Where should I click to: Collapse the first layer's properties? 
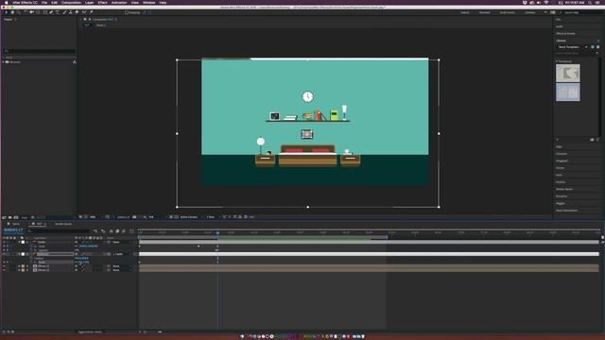pyautogui.click(x=19, y=242)
